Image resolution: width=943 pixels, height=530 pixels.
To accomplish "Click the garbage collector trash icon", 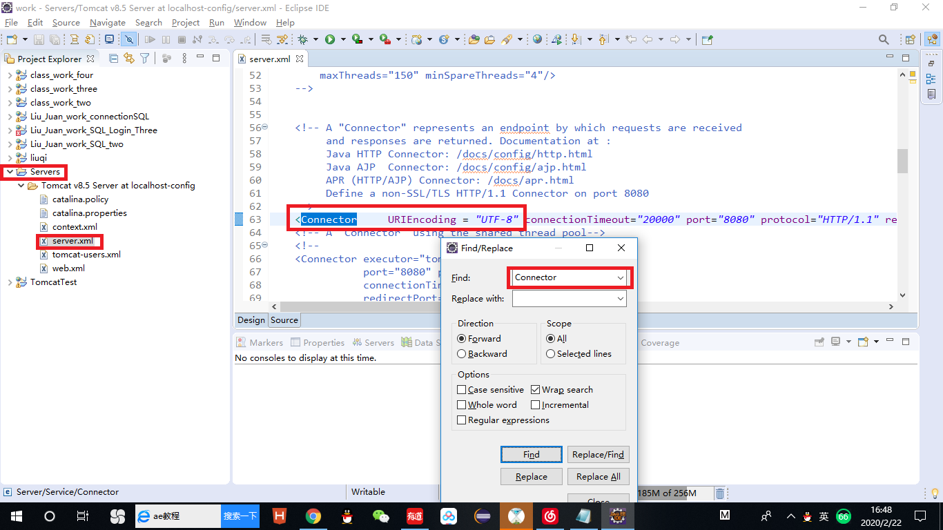I will [719, 493].
